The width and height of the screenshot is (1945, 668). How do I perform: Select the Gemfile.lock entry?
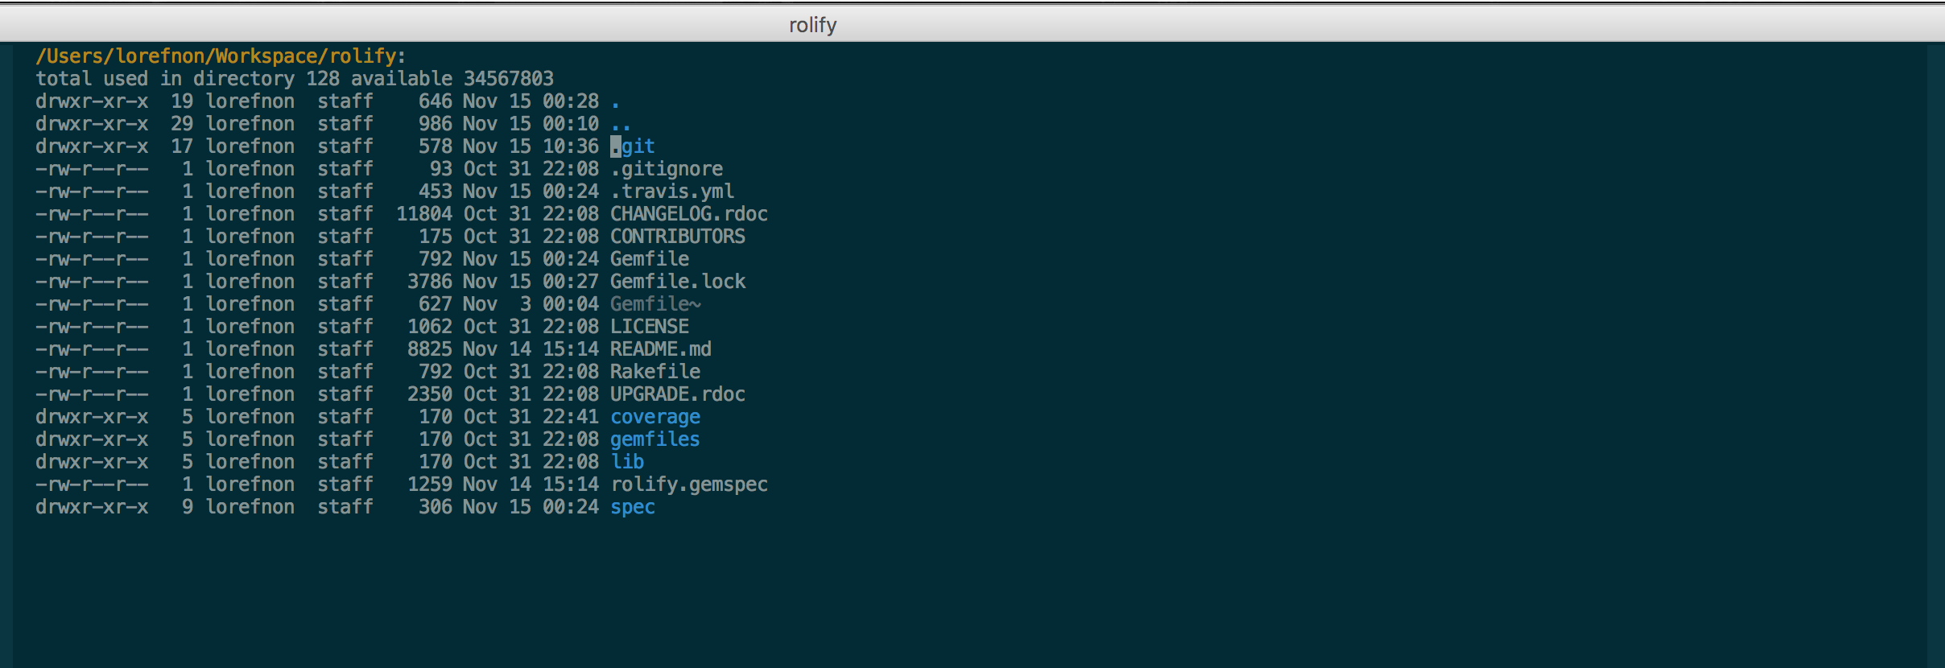tap(678, 282)
